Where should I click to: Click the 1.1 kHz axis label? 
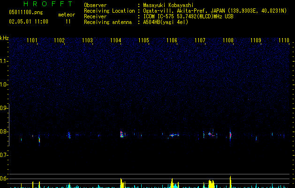tap(4, 61)
